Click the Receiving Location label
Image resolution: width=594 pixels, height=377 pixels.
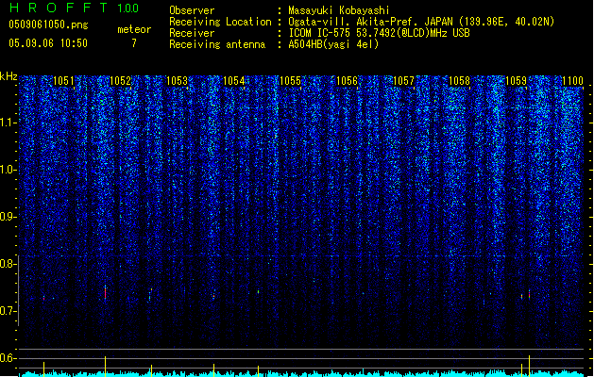220,22
